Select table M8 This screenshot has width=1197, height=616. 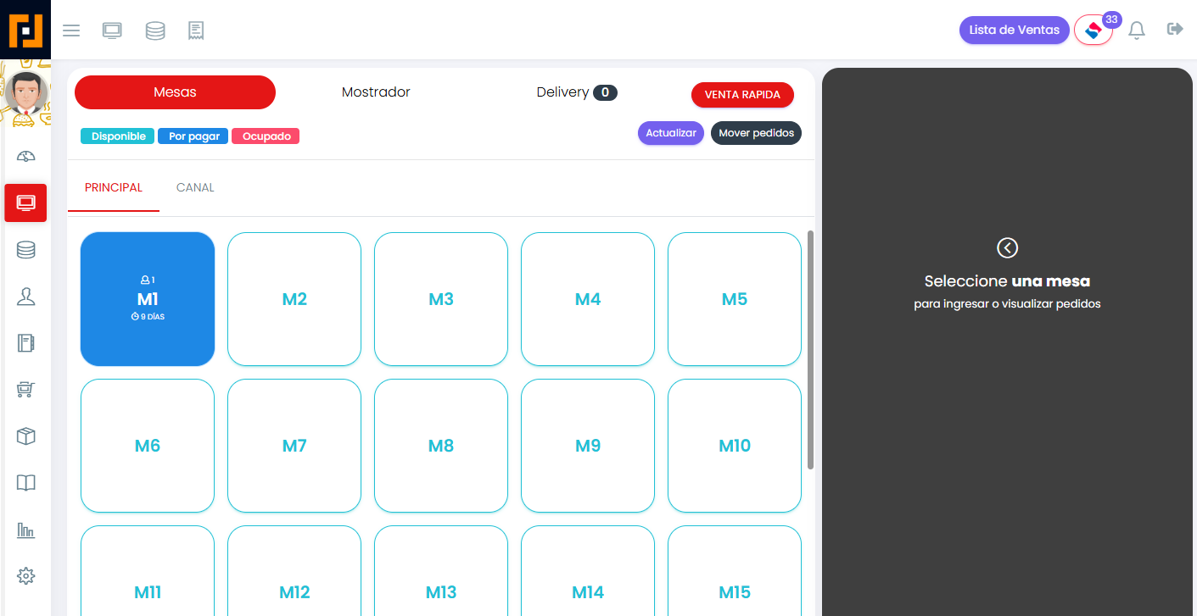click(x=441, y=446)
